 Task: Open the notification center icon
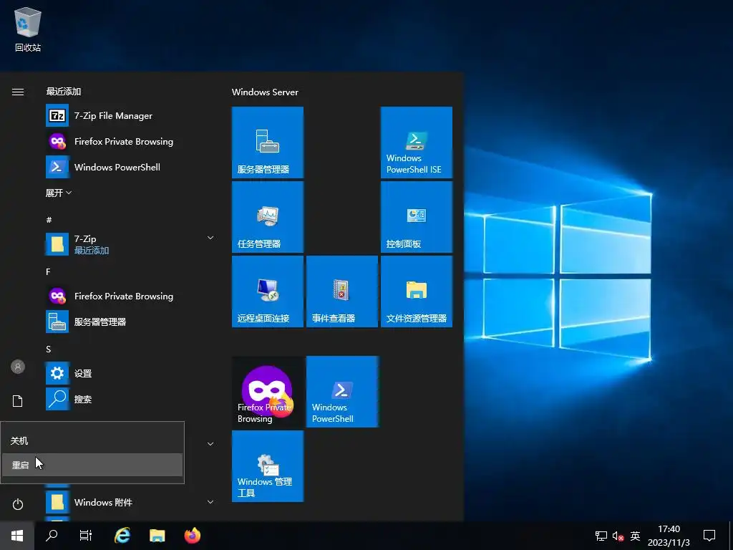[709, 536]
